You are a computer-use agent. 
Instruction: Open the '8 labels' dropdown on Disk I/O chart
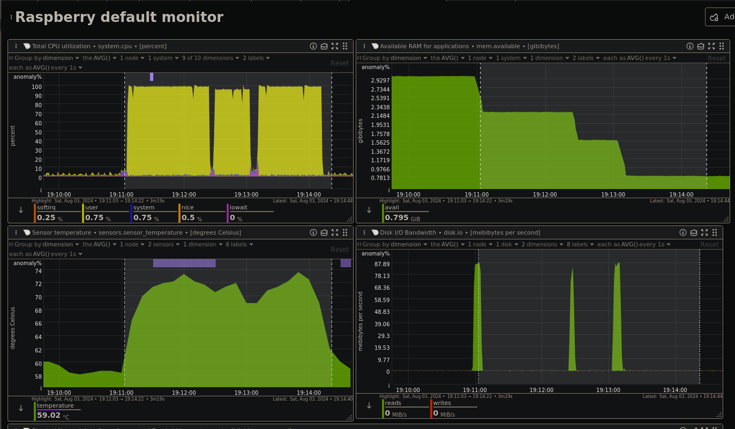(581, 244)
